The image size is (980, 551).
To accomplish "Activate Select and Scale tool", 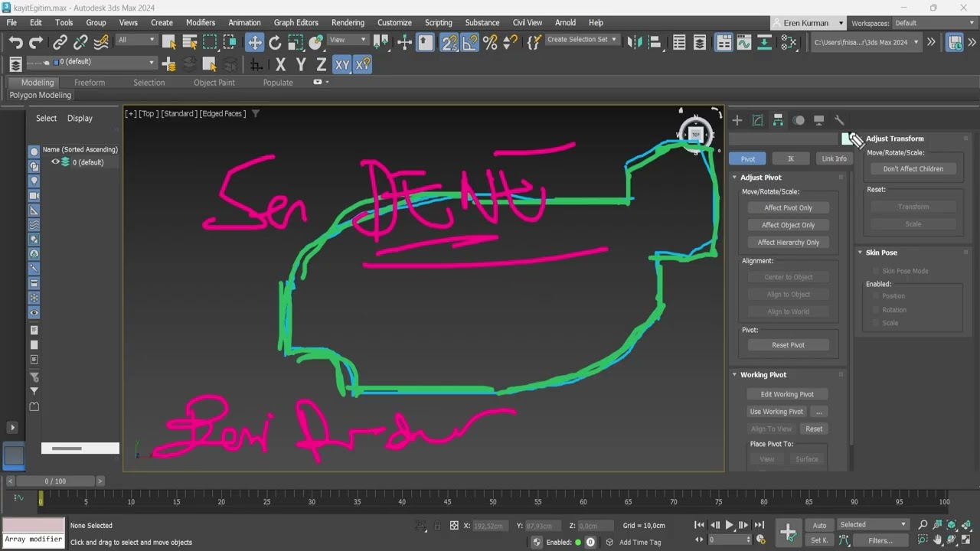I will [x=296, y=42].
